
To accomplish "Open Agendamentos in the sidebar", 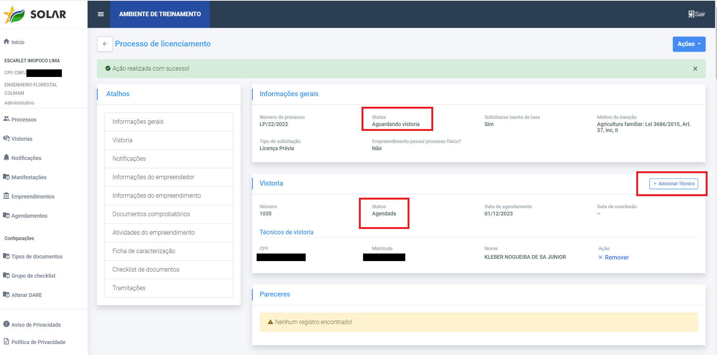I will pyautogui.click(x=26, y=216).
